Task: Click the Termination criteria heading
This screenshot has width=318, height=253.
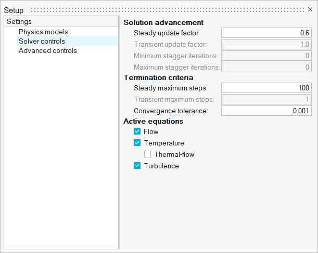Action: pos(158,77)
